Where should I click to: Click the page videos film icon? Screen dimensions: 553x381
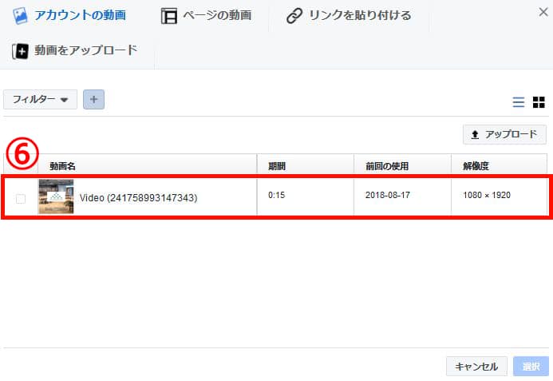168,16
